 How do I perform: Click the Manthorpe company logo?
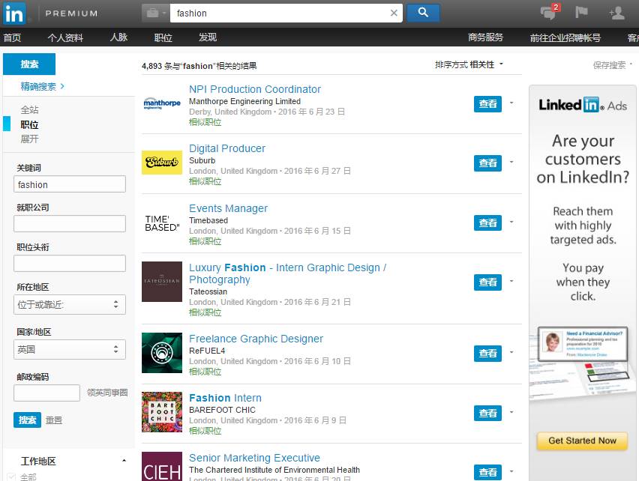pos(162,103)
